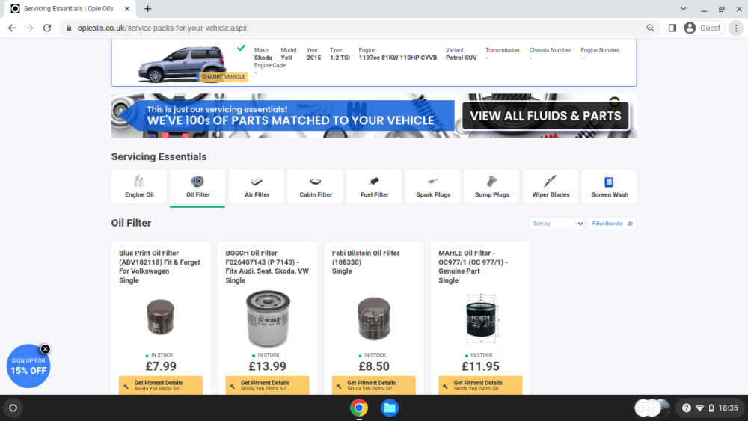Open the system tray clock showing 18:35
Viewport: 748px width, 421px height.
pyautogui.click(x=728, y=408)
